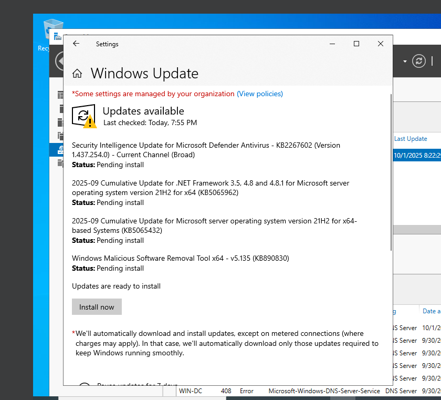Click the Last checked: Today, 7:55 PM text
Screen dimensions: 441x400
click(x=150, y=122)
